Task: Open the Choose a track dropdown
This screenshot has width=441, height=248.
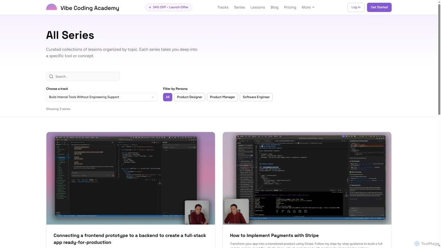Action: tap(102, 97)
